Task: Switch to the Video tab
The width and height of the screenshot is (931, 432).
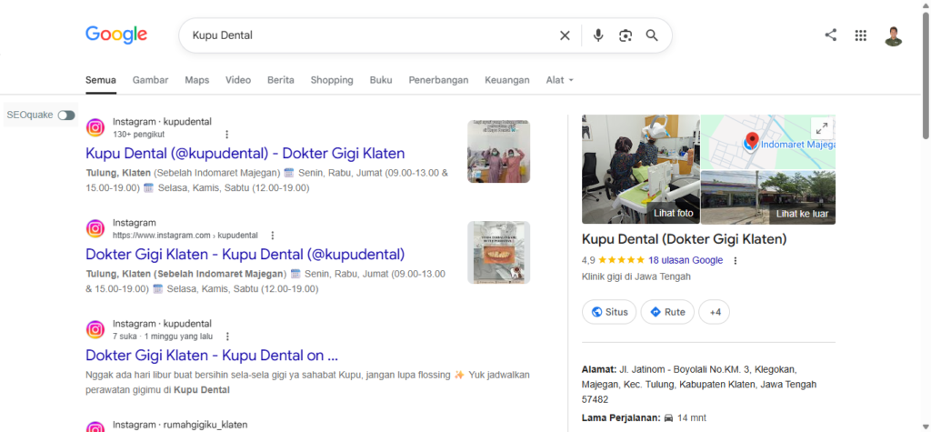Action: (x=238, y=80)
